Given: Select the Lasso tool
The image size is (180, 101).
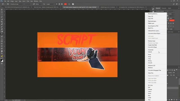Looking at the screenshot, I should 2,17.
